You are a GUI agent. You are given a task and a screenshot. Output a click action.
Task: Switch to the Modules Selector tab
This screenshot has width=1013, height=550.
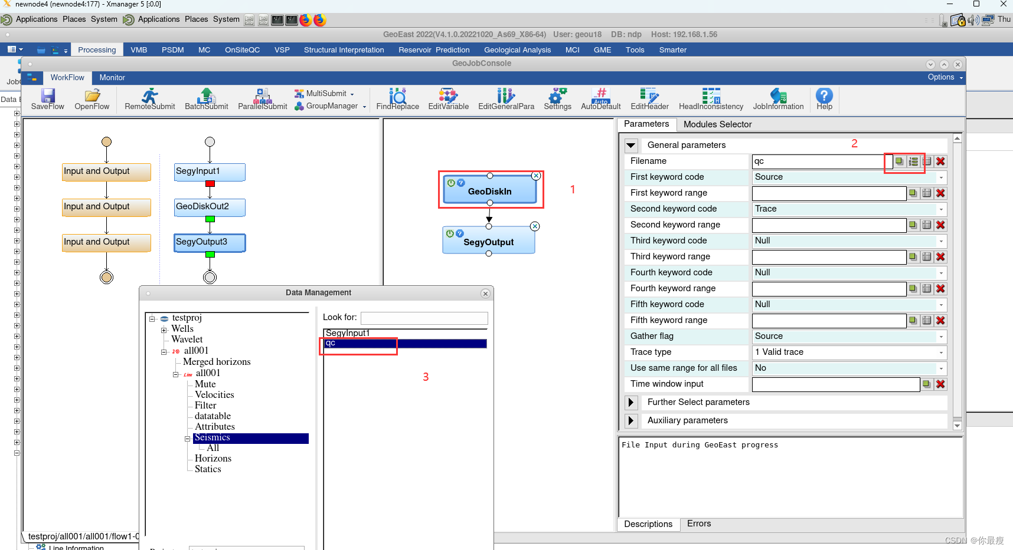pyautogui.click(x=717, y=124)
